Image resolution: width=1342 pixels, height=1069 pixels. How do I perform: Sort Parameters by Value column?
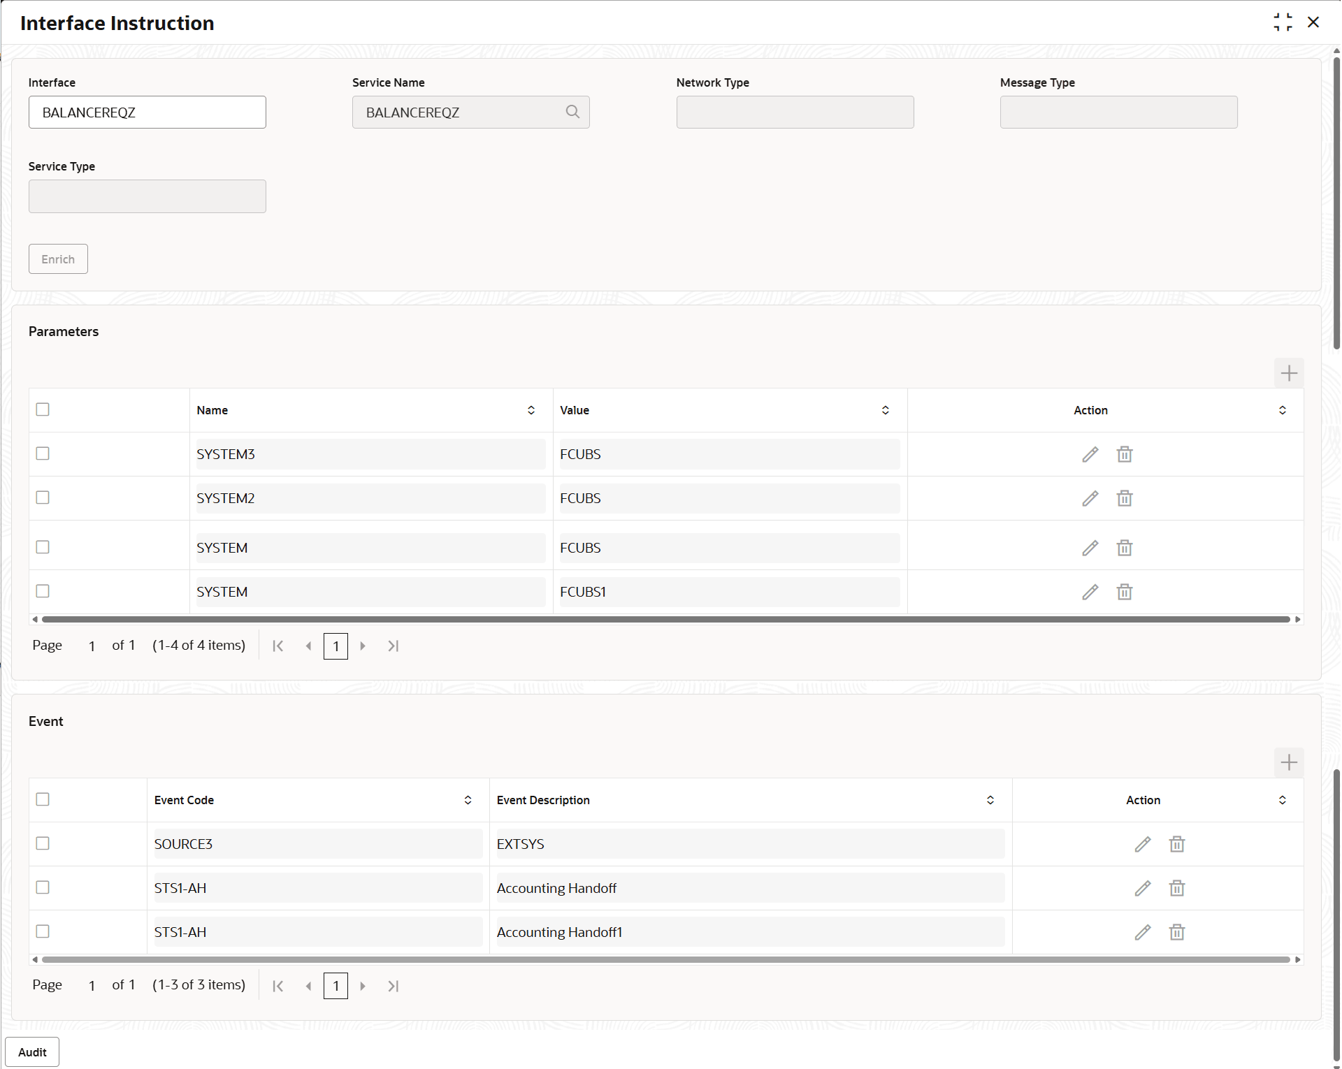pyautogui.click(x=885, y=410)
